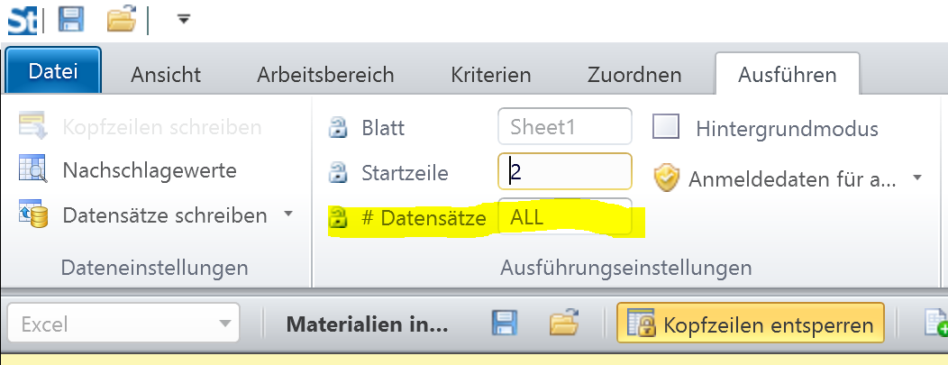Click the Datensätze schreiben button
The image size is (948, 365).
164,215
